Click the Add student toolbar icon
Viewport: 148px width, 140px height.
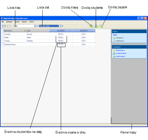coord(96,26)
